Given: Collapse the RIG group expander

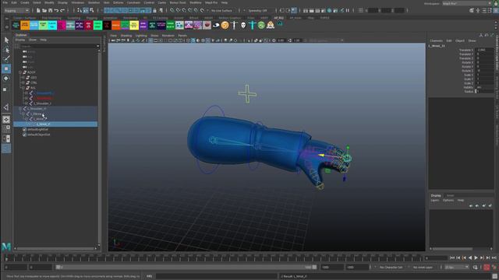Looking at the screenshot, I should pos(23,88).
